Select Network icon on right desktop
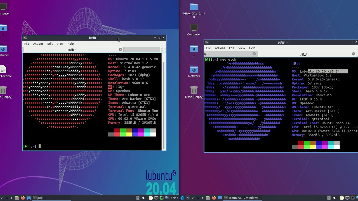 click(194, 72)
